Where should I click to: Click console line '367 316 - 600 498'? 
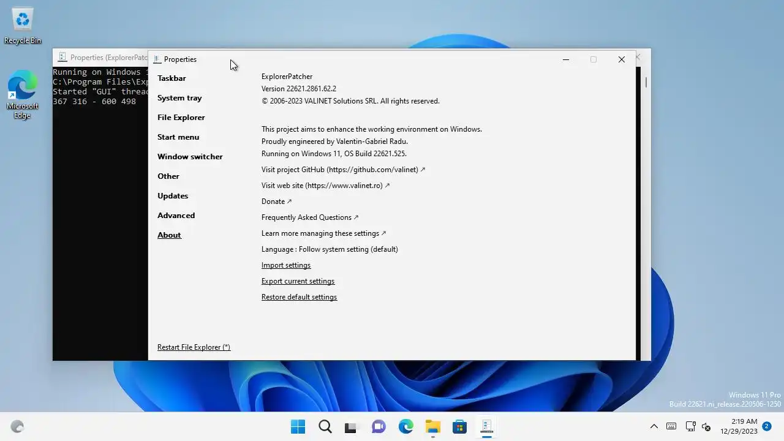pyautogui.click(x=94, y=102)
